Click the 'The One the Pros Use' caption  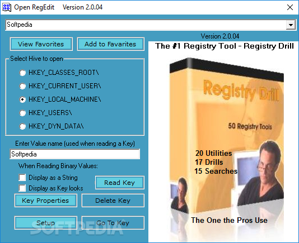click(229, 220)
